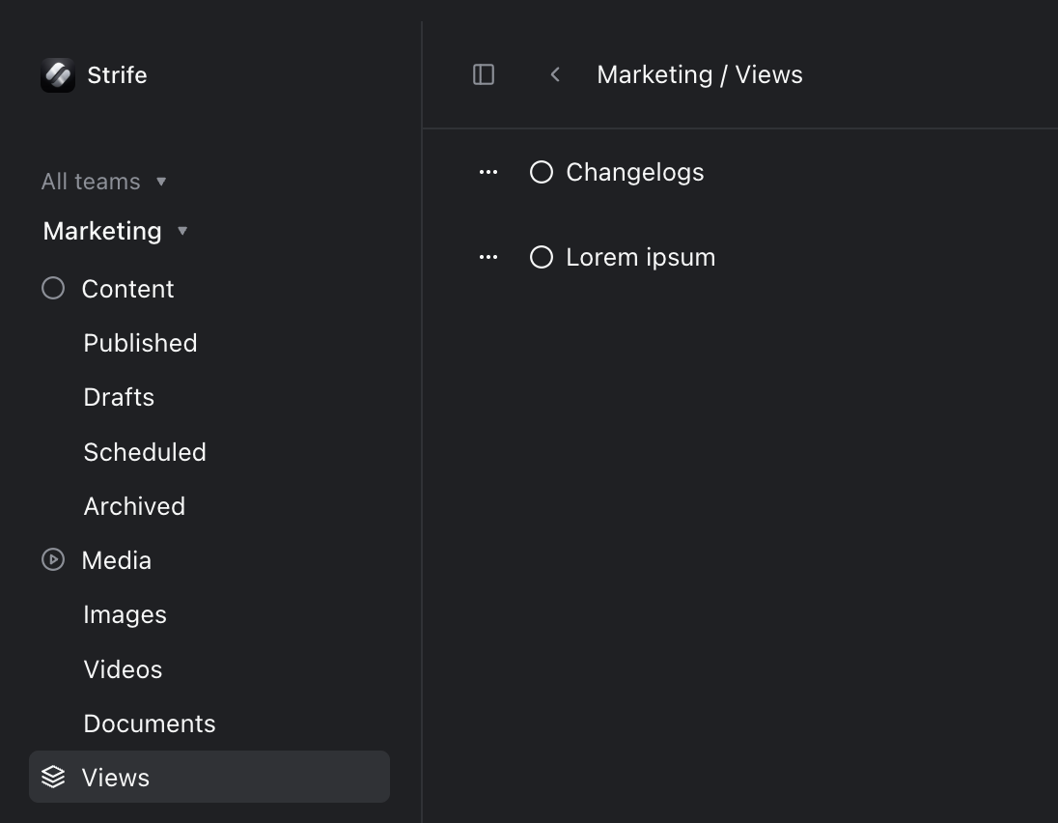This screenshot has width=1058, height=823.
Task: Open the Videos media list
Action: (x=123, y=669)
